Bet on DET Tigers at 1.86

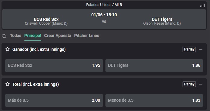point(154,66)
